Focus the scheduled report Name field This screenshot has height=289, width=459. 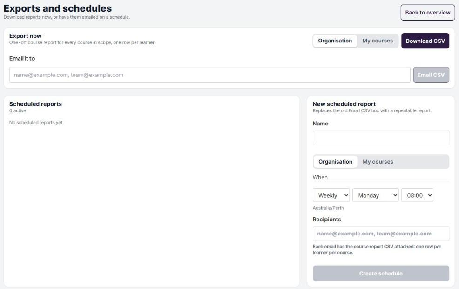380,138
